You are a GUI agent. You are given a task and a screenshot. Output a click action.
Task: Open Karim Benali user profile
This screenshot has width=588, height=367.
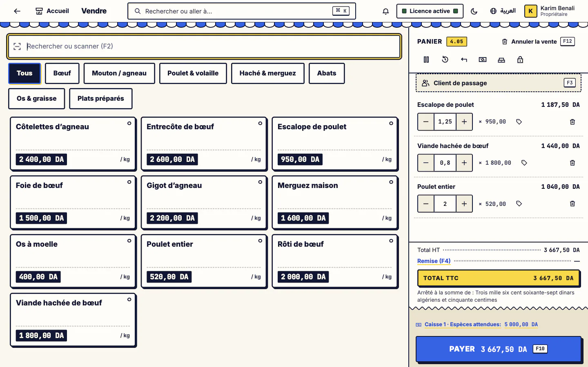[x=550, y=11]
